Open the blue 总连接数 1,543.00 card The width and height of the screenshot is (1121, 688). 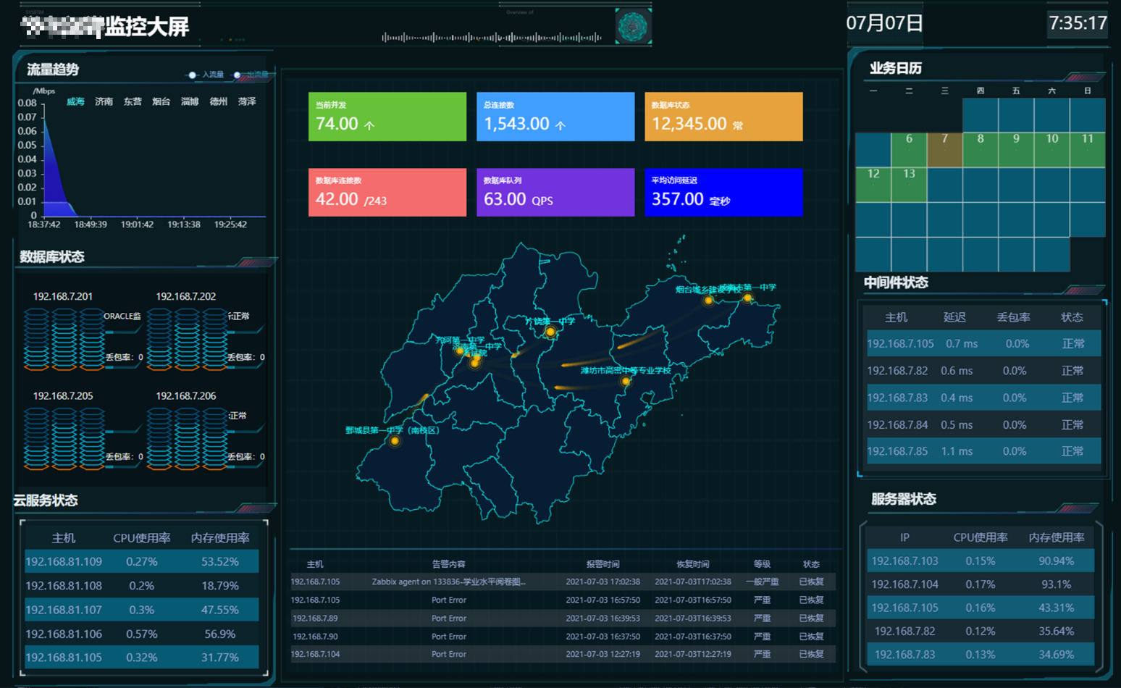[x=555, y=117]
